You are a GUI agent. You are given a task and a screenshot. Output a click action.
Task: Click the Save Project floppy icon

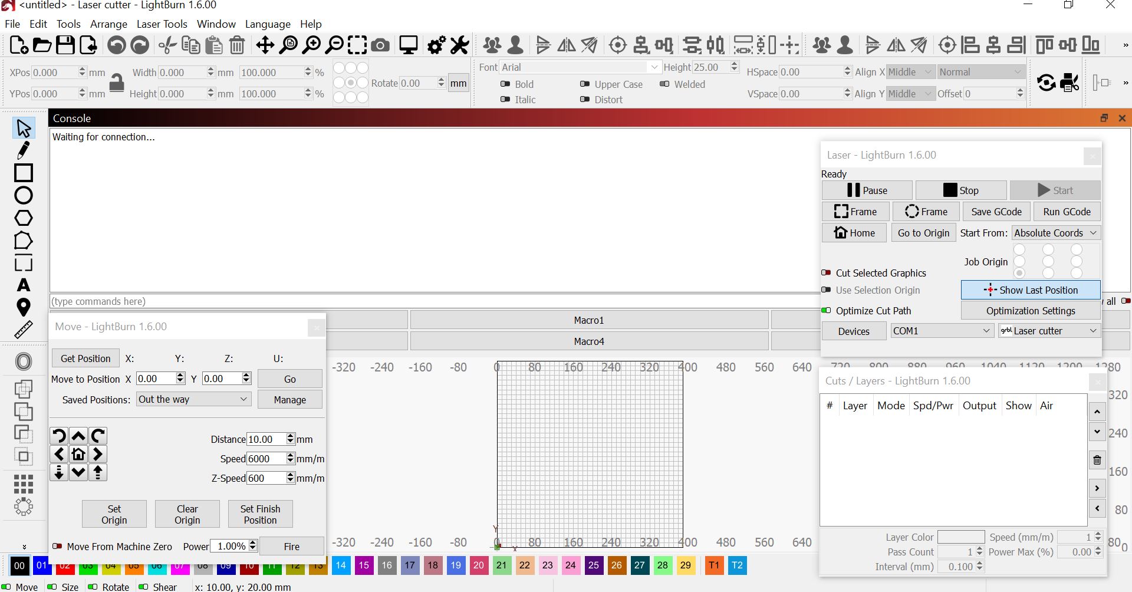pos(65,45)
